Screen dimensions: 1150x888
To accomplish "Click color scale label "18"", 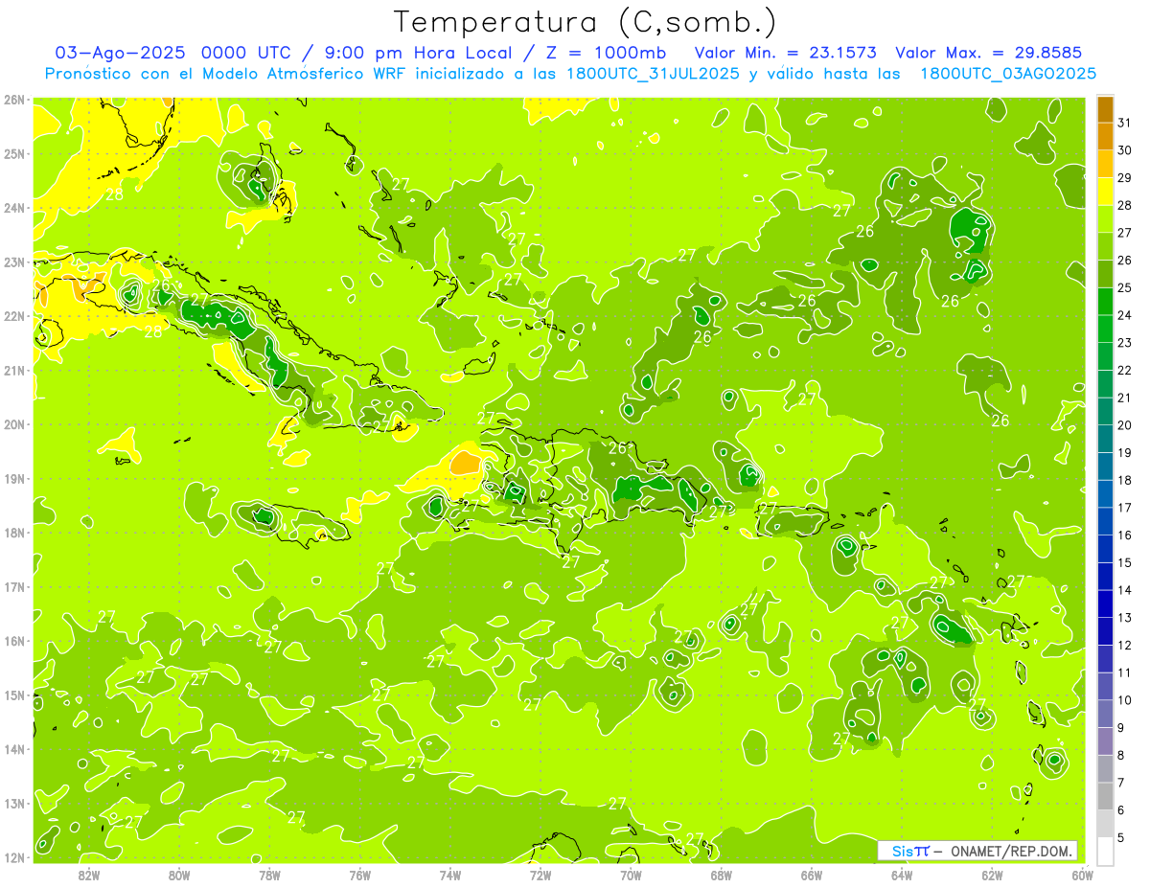I will pos(1125,480).
